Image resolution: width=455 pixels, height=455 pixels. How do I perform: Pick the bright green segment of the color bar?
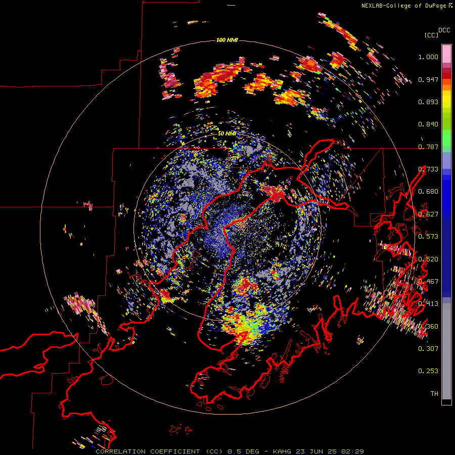click(446, 138)
